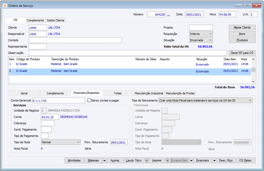Tick the 'Gerou contas a pagar' checkbox
The image size is (264, 171).
tap(89, 100)
